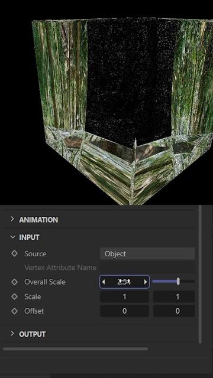Screen dimensions: 213x378
Task: Click the Scale label
Action: (33, 296)
